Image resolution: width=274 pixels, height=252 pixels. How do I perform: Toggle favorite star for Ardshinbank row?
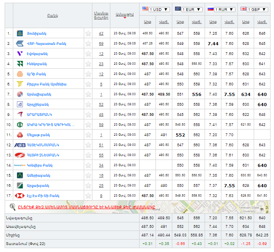pyautogui.click(x=88, y=105)
